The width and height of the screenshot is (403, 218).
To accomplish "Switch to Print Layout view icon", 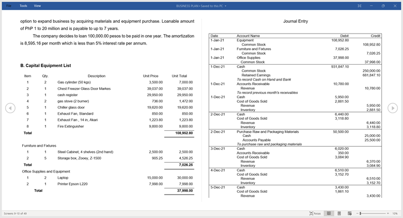I will pos(339,213).
